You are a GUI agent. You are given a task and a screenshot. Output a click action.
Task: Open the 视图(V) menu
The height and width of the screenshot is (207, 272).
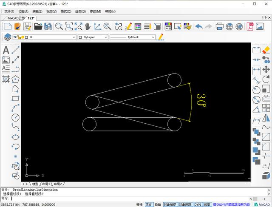pos(51,11)
